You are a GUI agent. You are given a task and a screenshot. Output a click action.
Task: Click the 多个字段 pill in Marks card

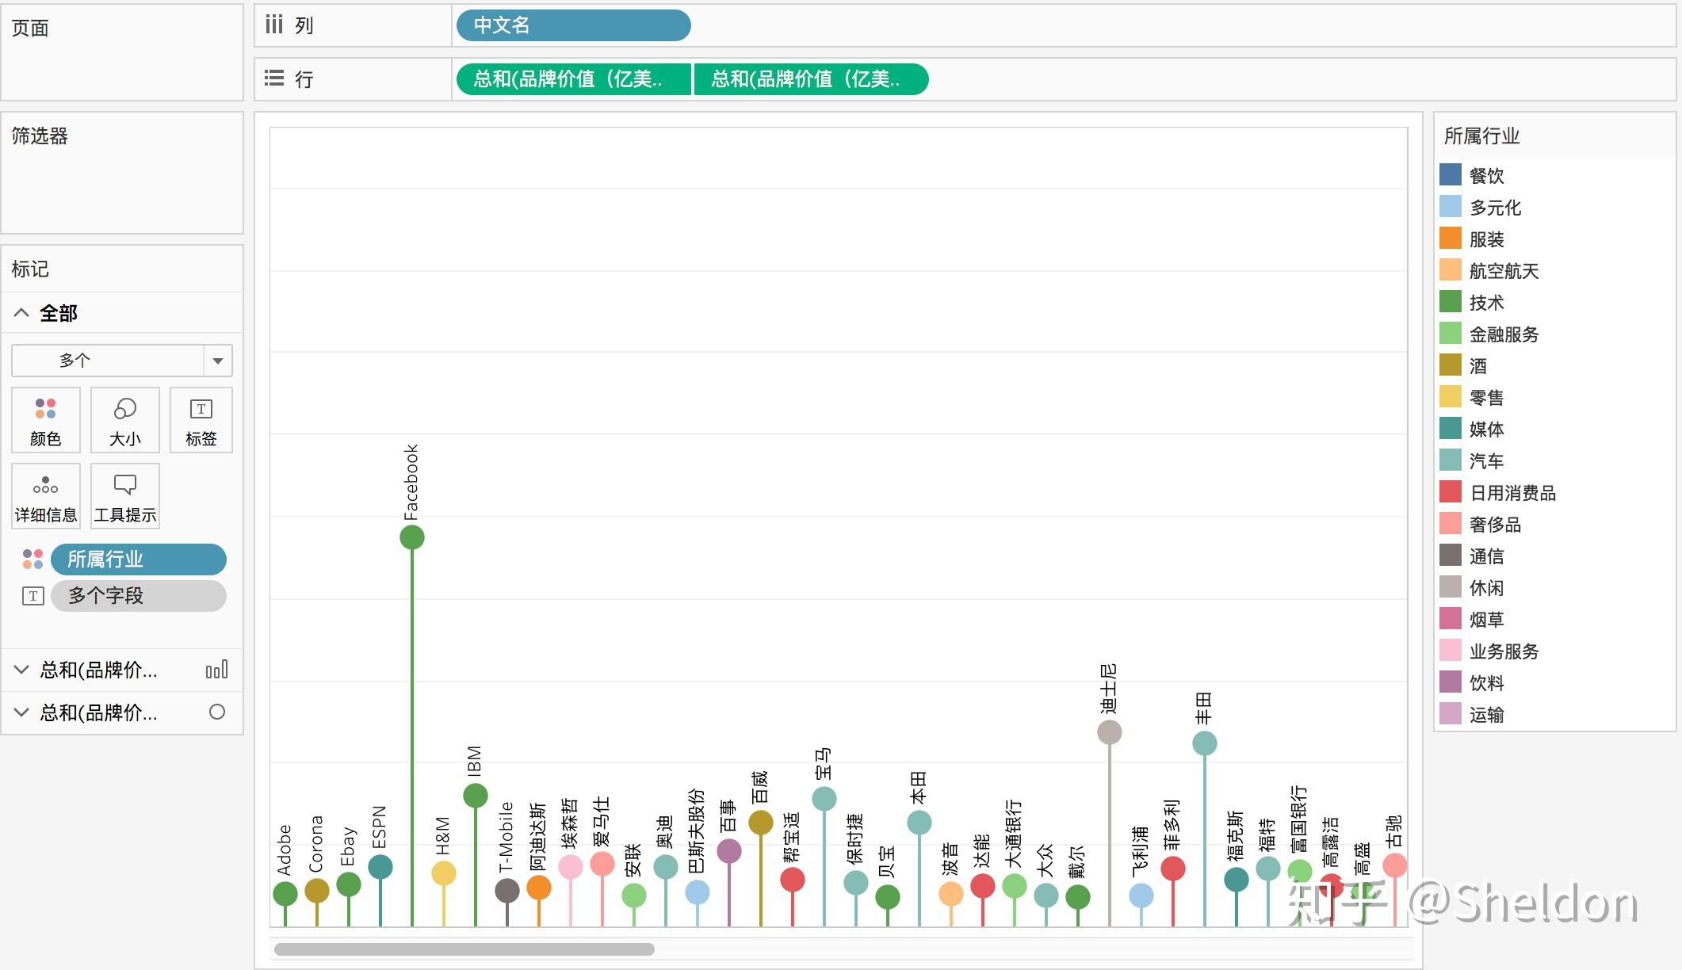coord(139,596)
